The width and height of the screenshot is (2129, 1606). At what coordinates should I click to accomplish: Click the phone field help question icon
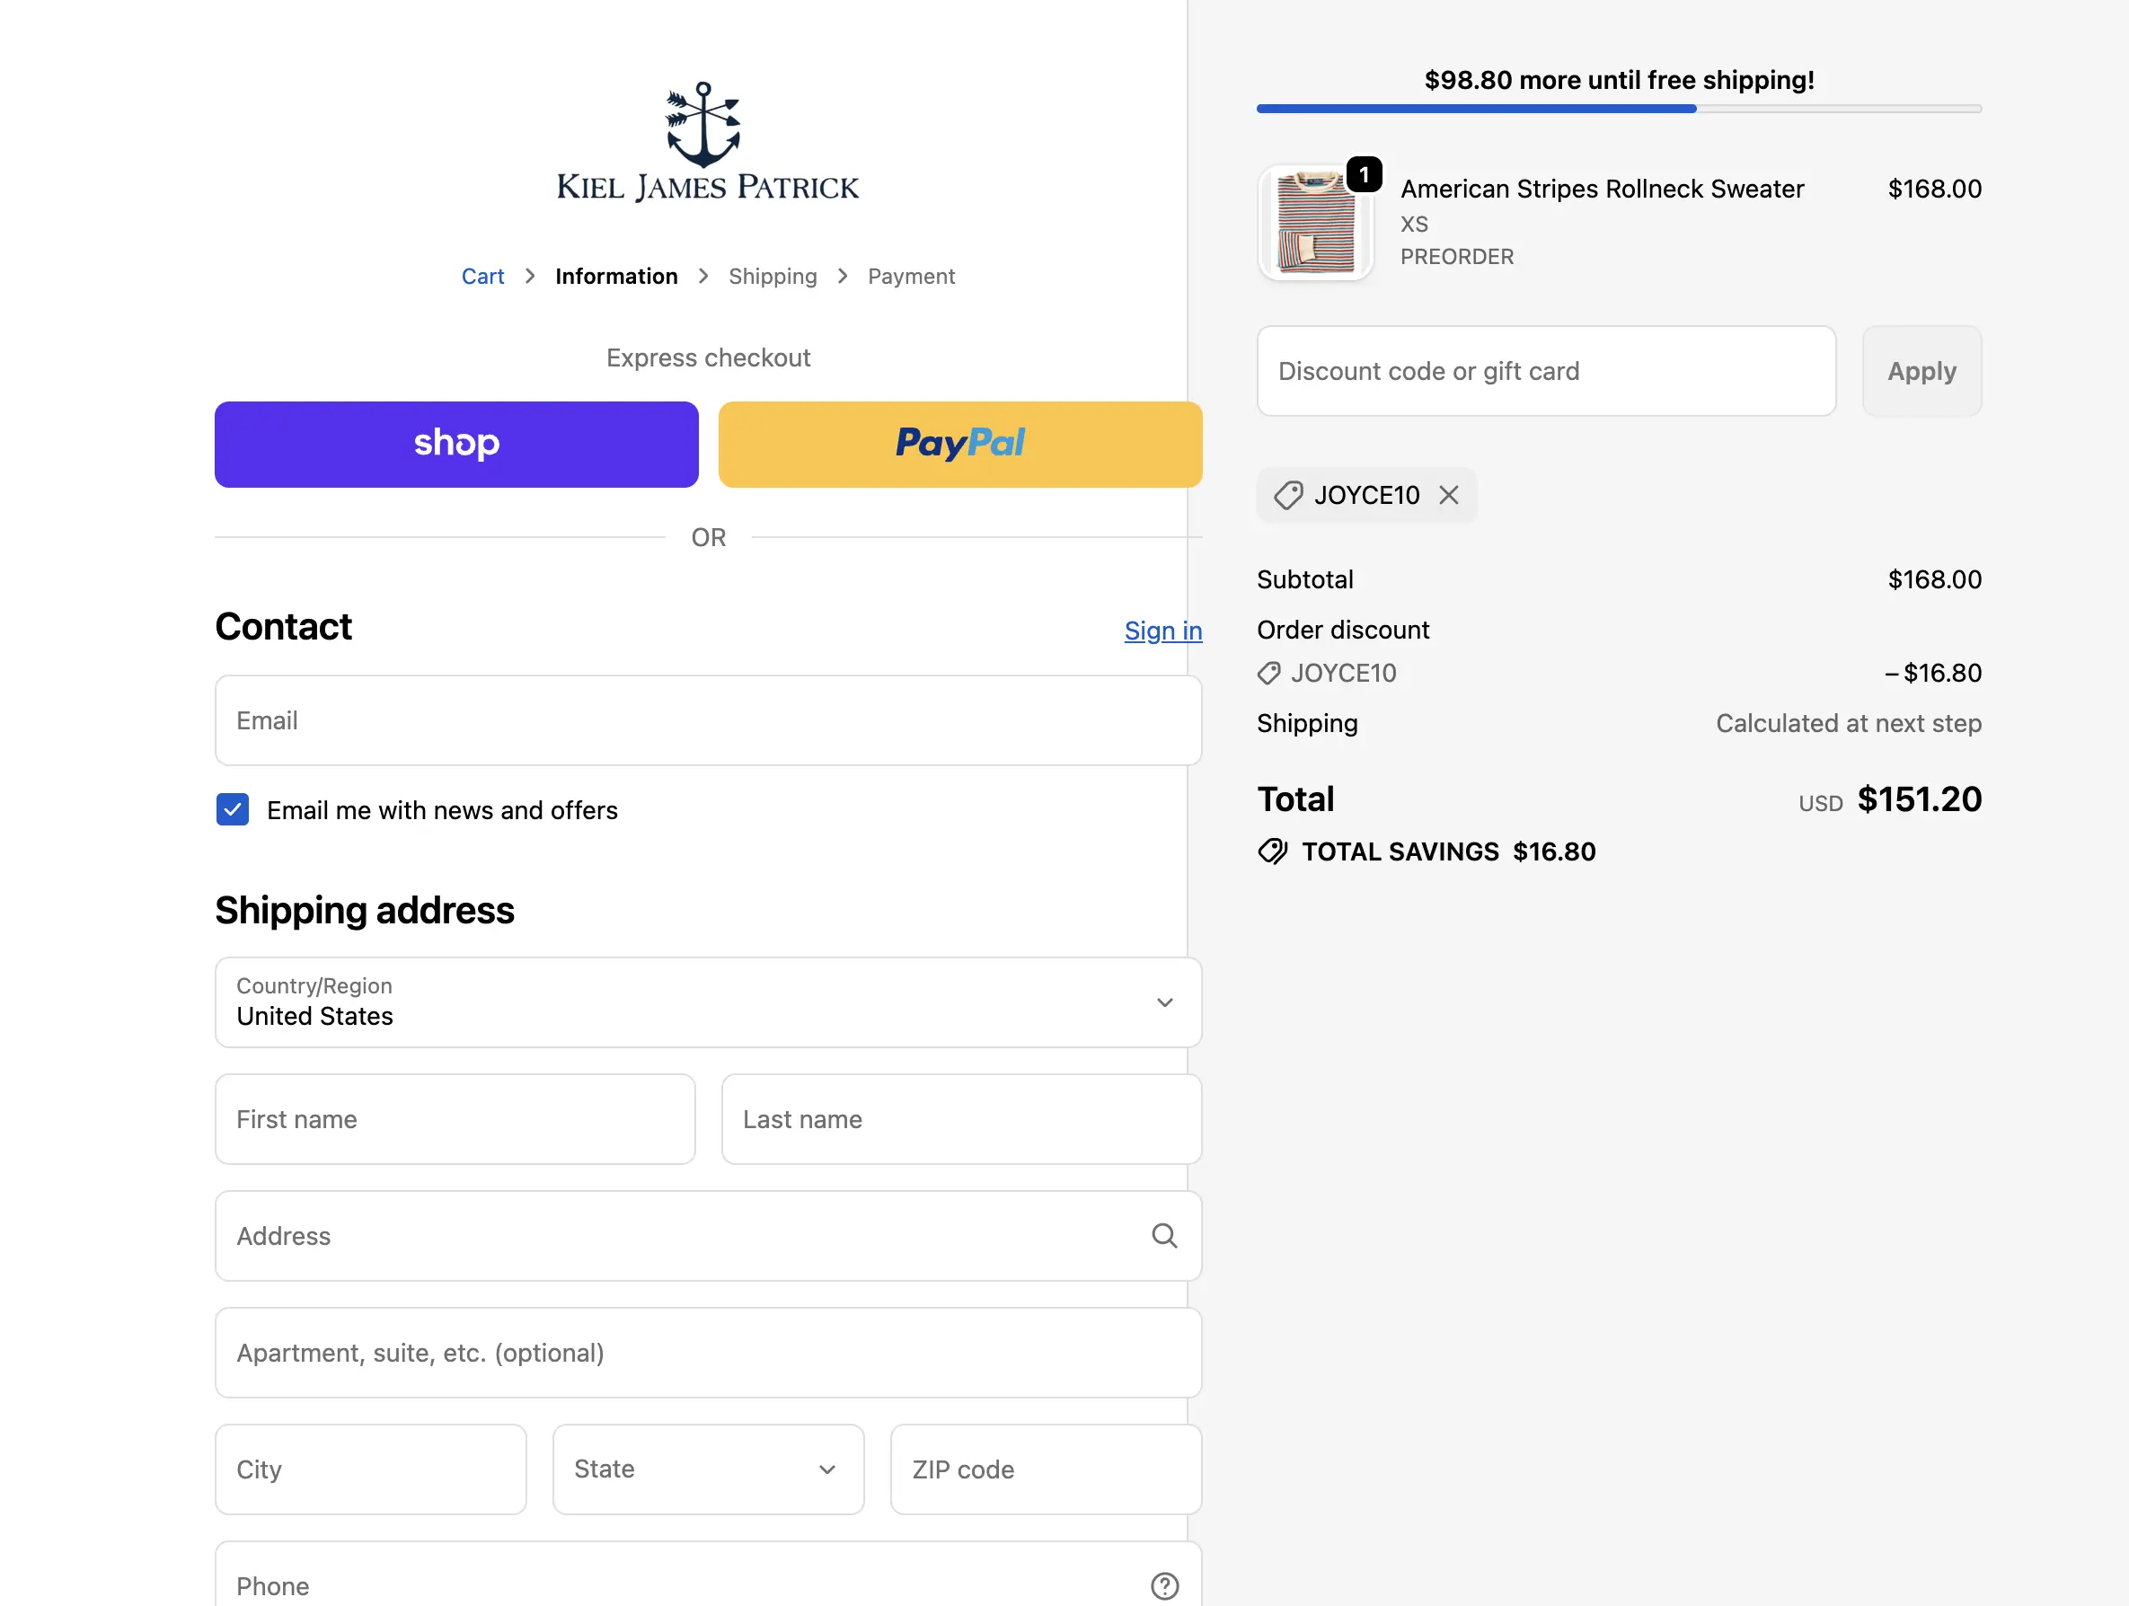click(1163, 1584)
